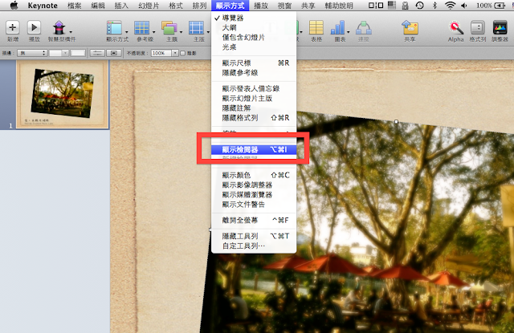Choose 大綱 in the view menu
The width and height of the screenshot is (514, 333).
click(x=254, y=28)
